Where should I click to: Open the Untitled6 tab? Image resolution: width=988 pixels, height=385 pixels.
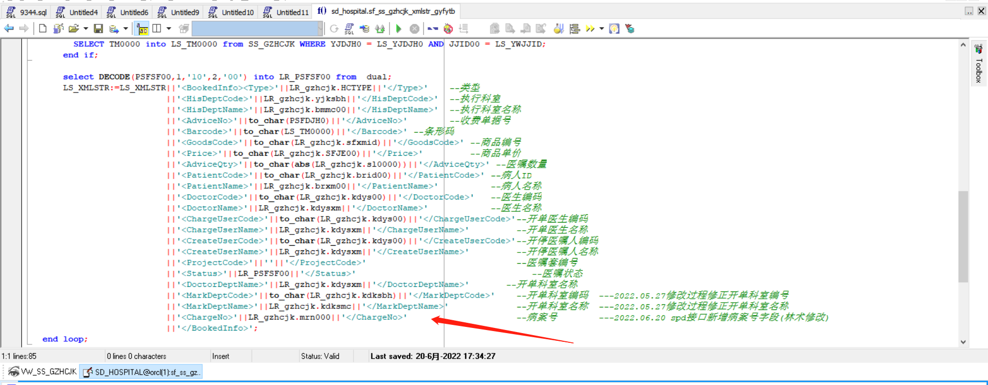pos(128,12)
